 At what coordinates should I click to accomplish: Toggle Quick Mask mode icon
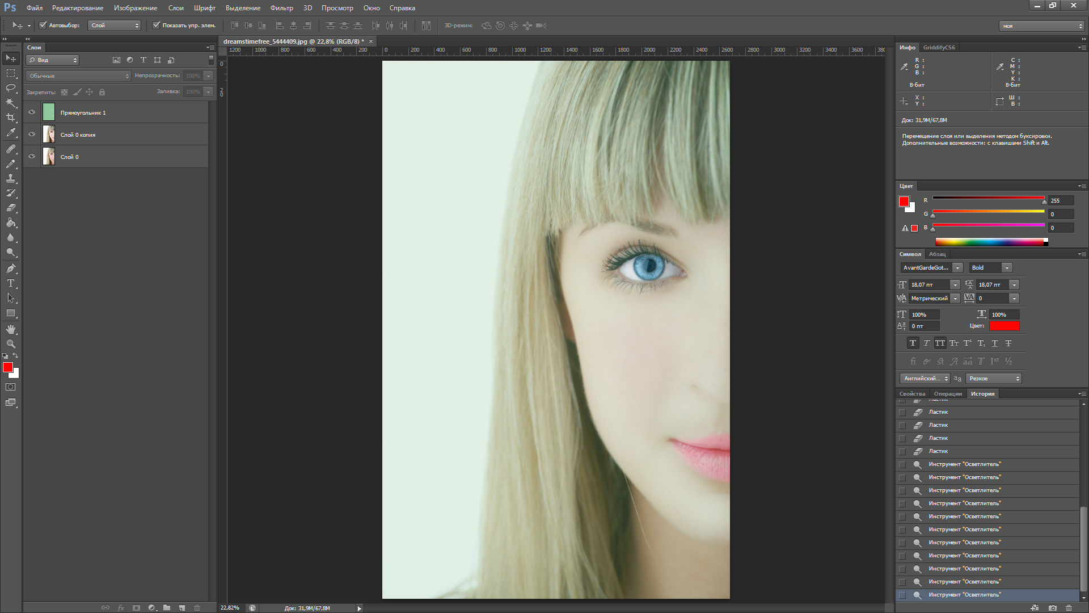[x=11, y=387]
